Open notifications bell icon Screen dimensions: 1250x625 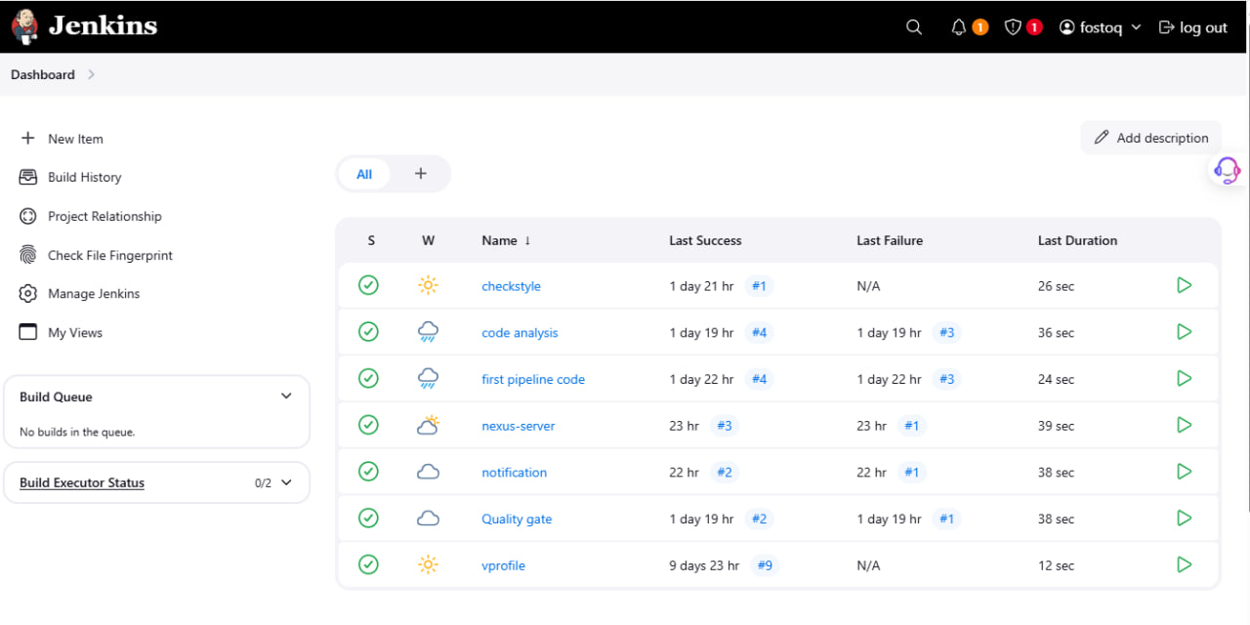(x=959, y=27)
